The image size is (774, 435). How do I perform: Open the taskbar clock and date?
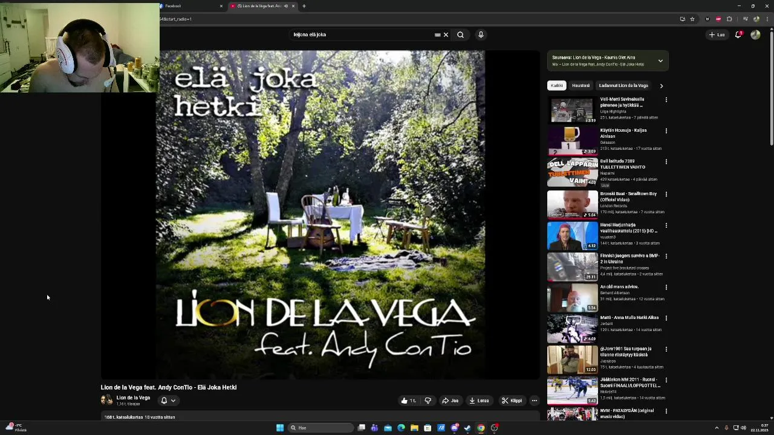pyautogui.click(x=759, y=428)
